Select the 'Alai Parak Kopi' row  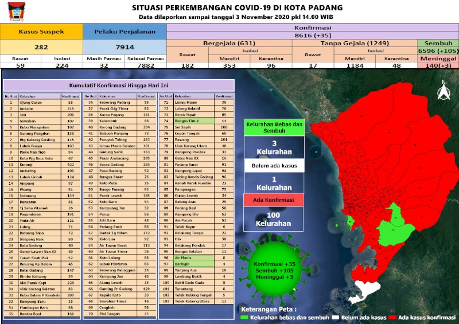tap(42, 283)
